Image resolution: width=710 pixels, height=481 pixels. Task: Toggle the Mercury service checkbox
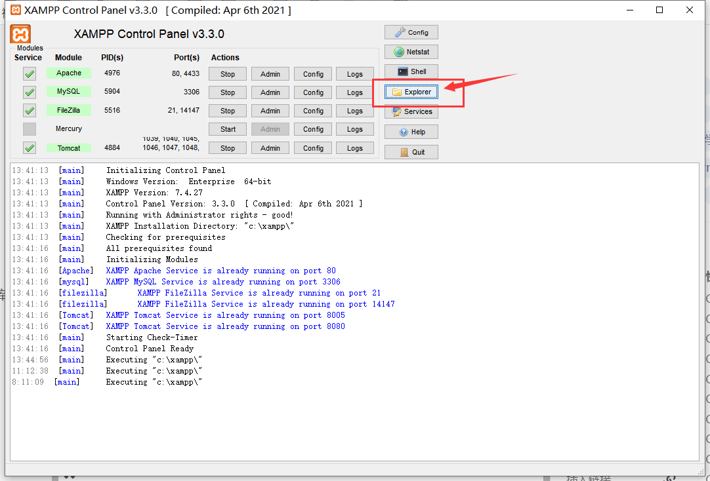30,129
